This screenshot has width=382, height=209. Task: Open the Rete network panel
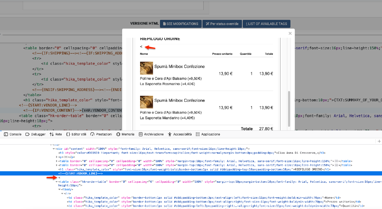coord(56,134)
